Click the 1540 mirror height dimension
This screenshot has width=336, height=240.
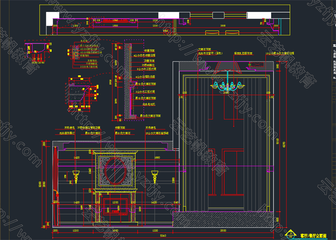click(x=90, y=171)
